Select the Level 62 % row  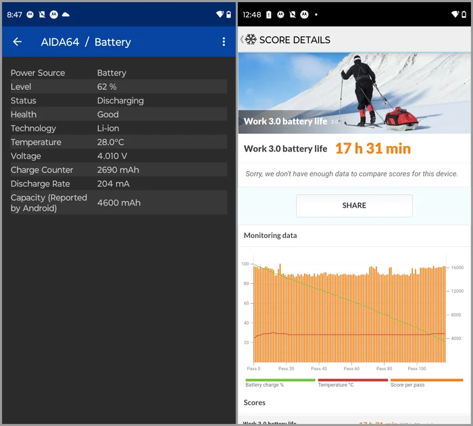pyautogui.click(x=119, y=87)
